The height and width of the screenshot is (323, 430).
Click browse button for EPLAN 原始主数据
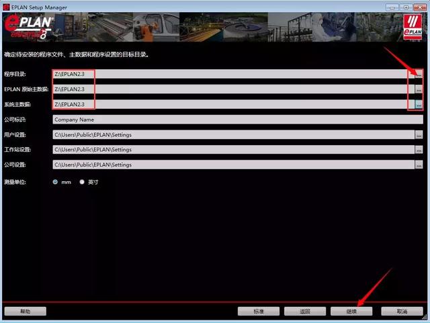click(x=419, y=89)
